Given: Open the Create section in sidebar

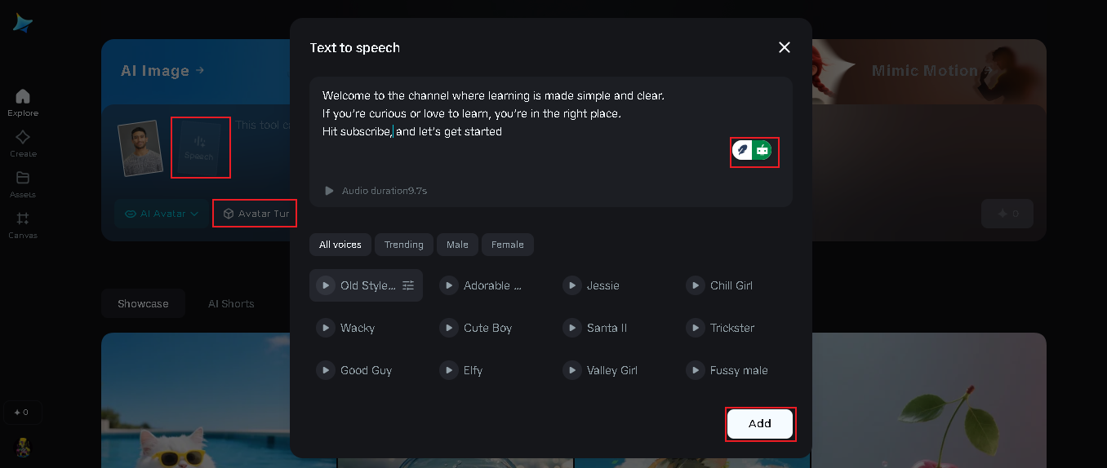Looking at the screenshot, I should (x=23, y=138).
